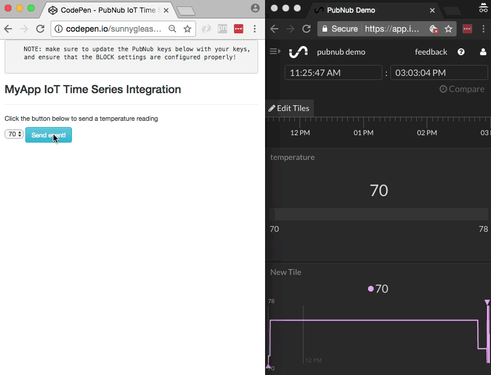Viewport: 491px width, 375px height.
Task: Bookmark the PubNub Demo page with the star
Action: (448, 29)
